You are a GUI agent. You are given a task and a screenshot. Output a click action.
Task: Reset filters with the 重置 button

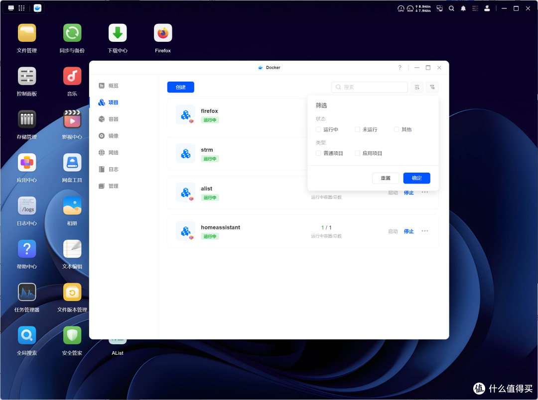386,178
